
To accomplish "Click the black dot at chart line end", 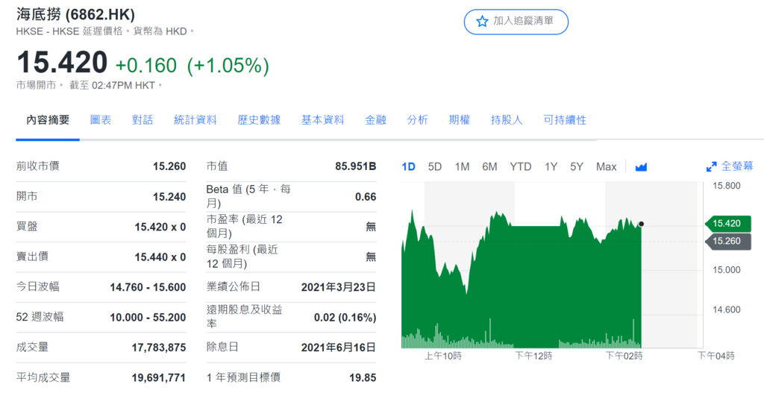I will click(641, 224).
